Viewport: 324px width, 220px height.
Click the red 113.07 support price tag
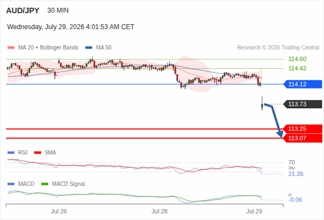click(303, 138)
